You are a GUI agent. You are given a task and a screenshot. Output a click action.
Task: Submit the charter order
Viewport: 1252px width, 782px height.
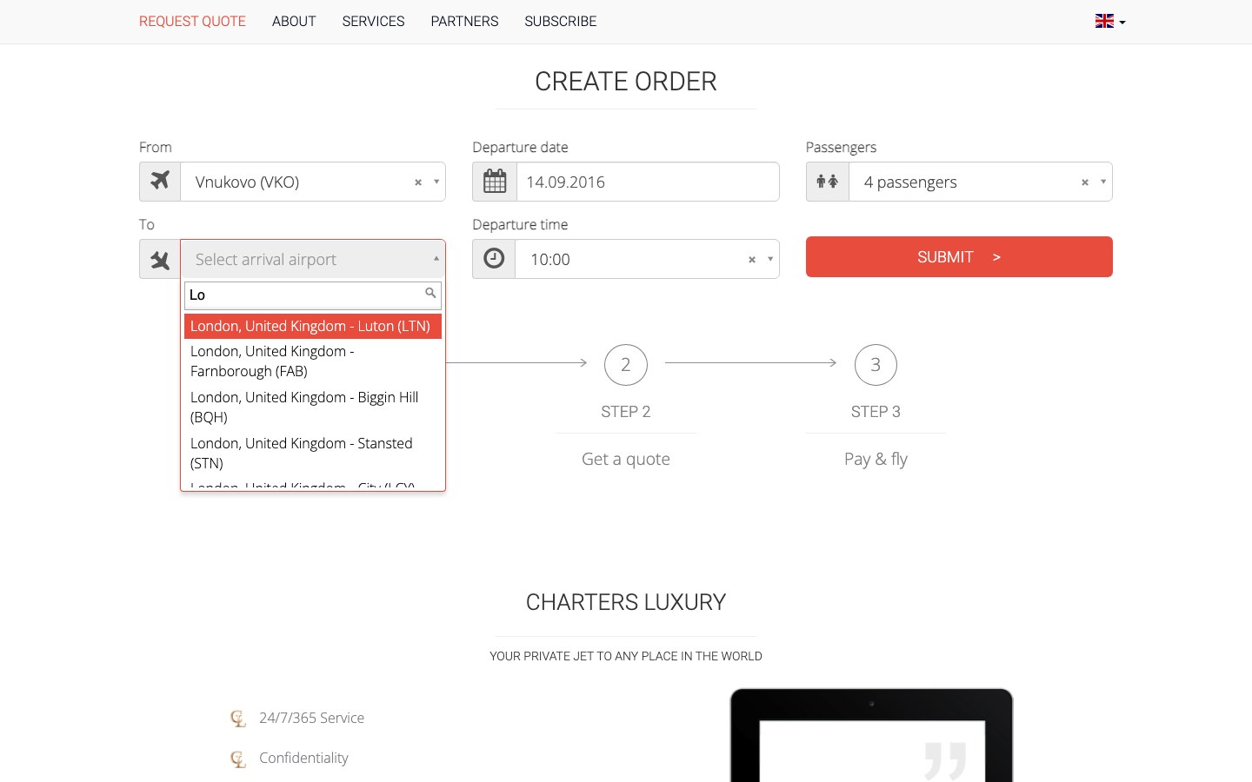[959, 256]
